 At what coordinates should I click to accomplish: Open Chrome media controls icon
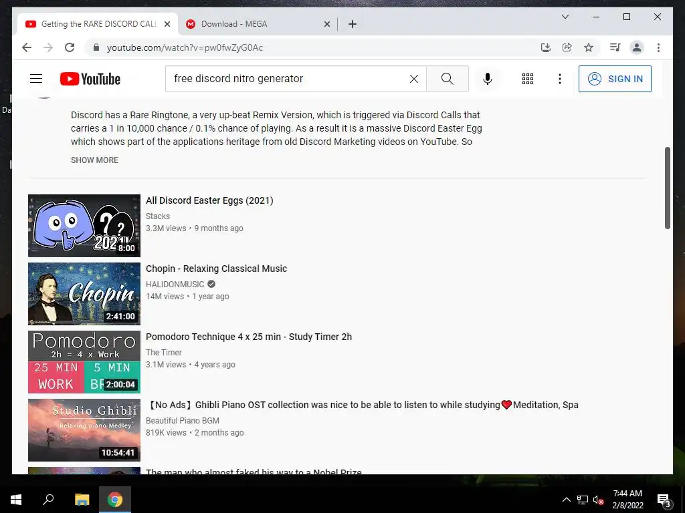click(x=615, y=47)
